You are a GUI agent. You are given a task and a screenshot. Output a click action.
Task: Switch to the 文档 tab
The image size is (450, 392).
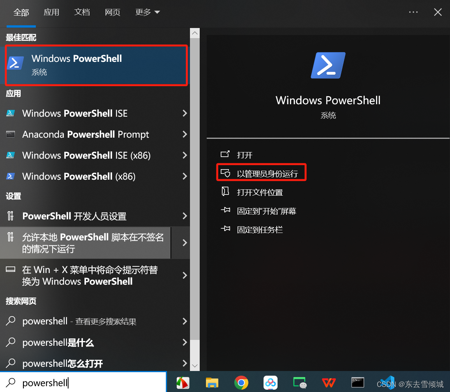click(82, 12)
